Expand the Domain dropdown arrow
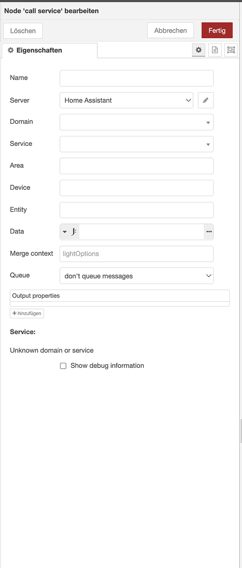The width and height of the screenshot is (242, 568). point(208,123)
